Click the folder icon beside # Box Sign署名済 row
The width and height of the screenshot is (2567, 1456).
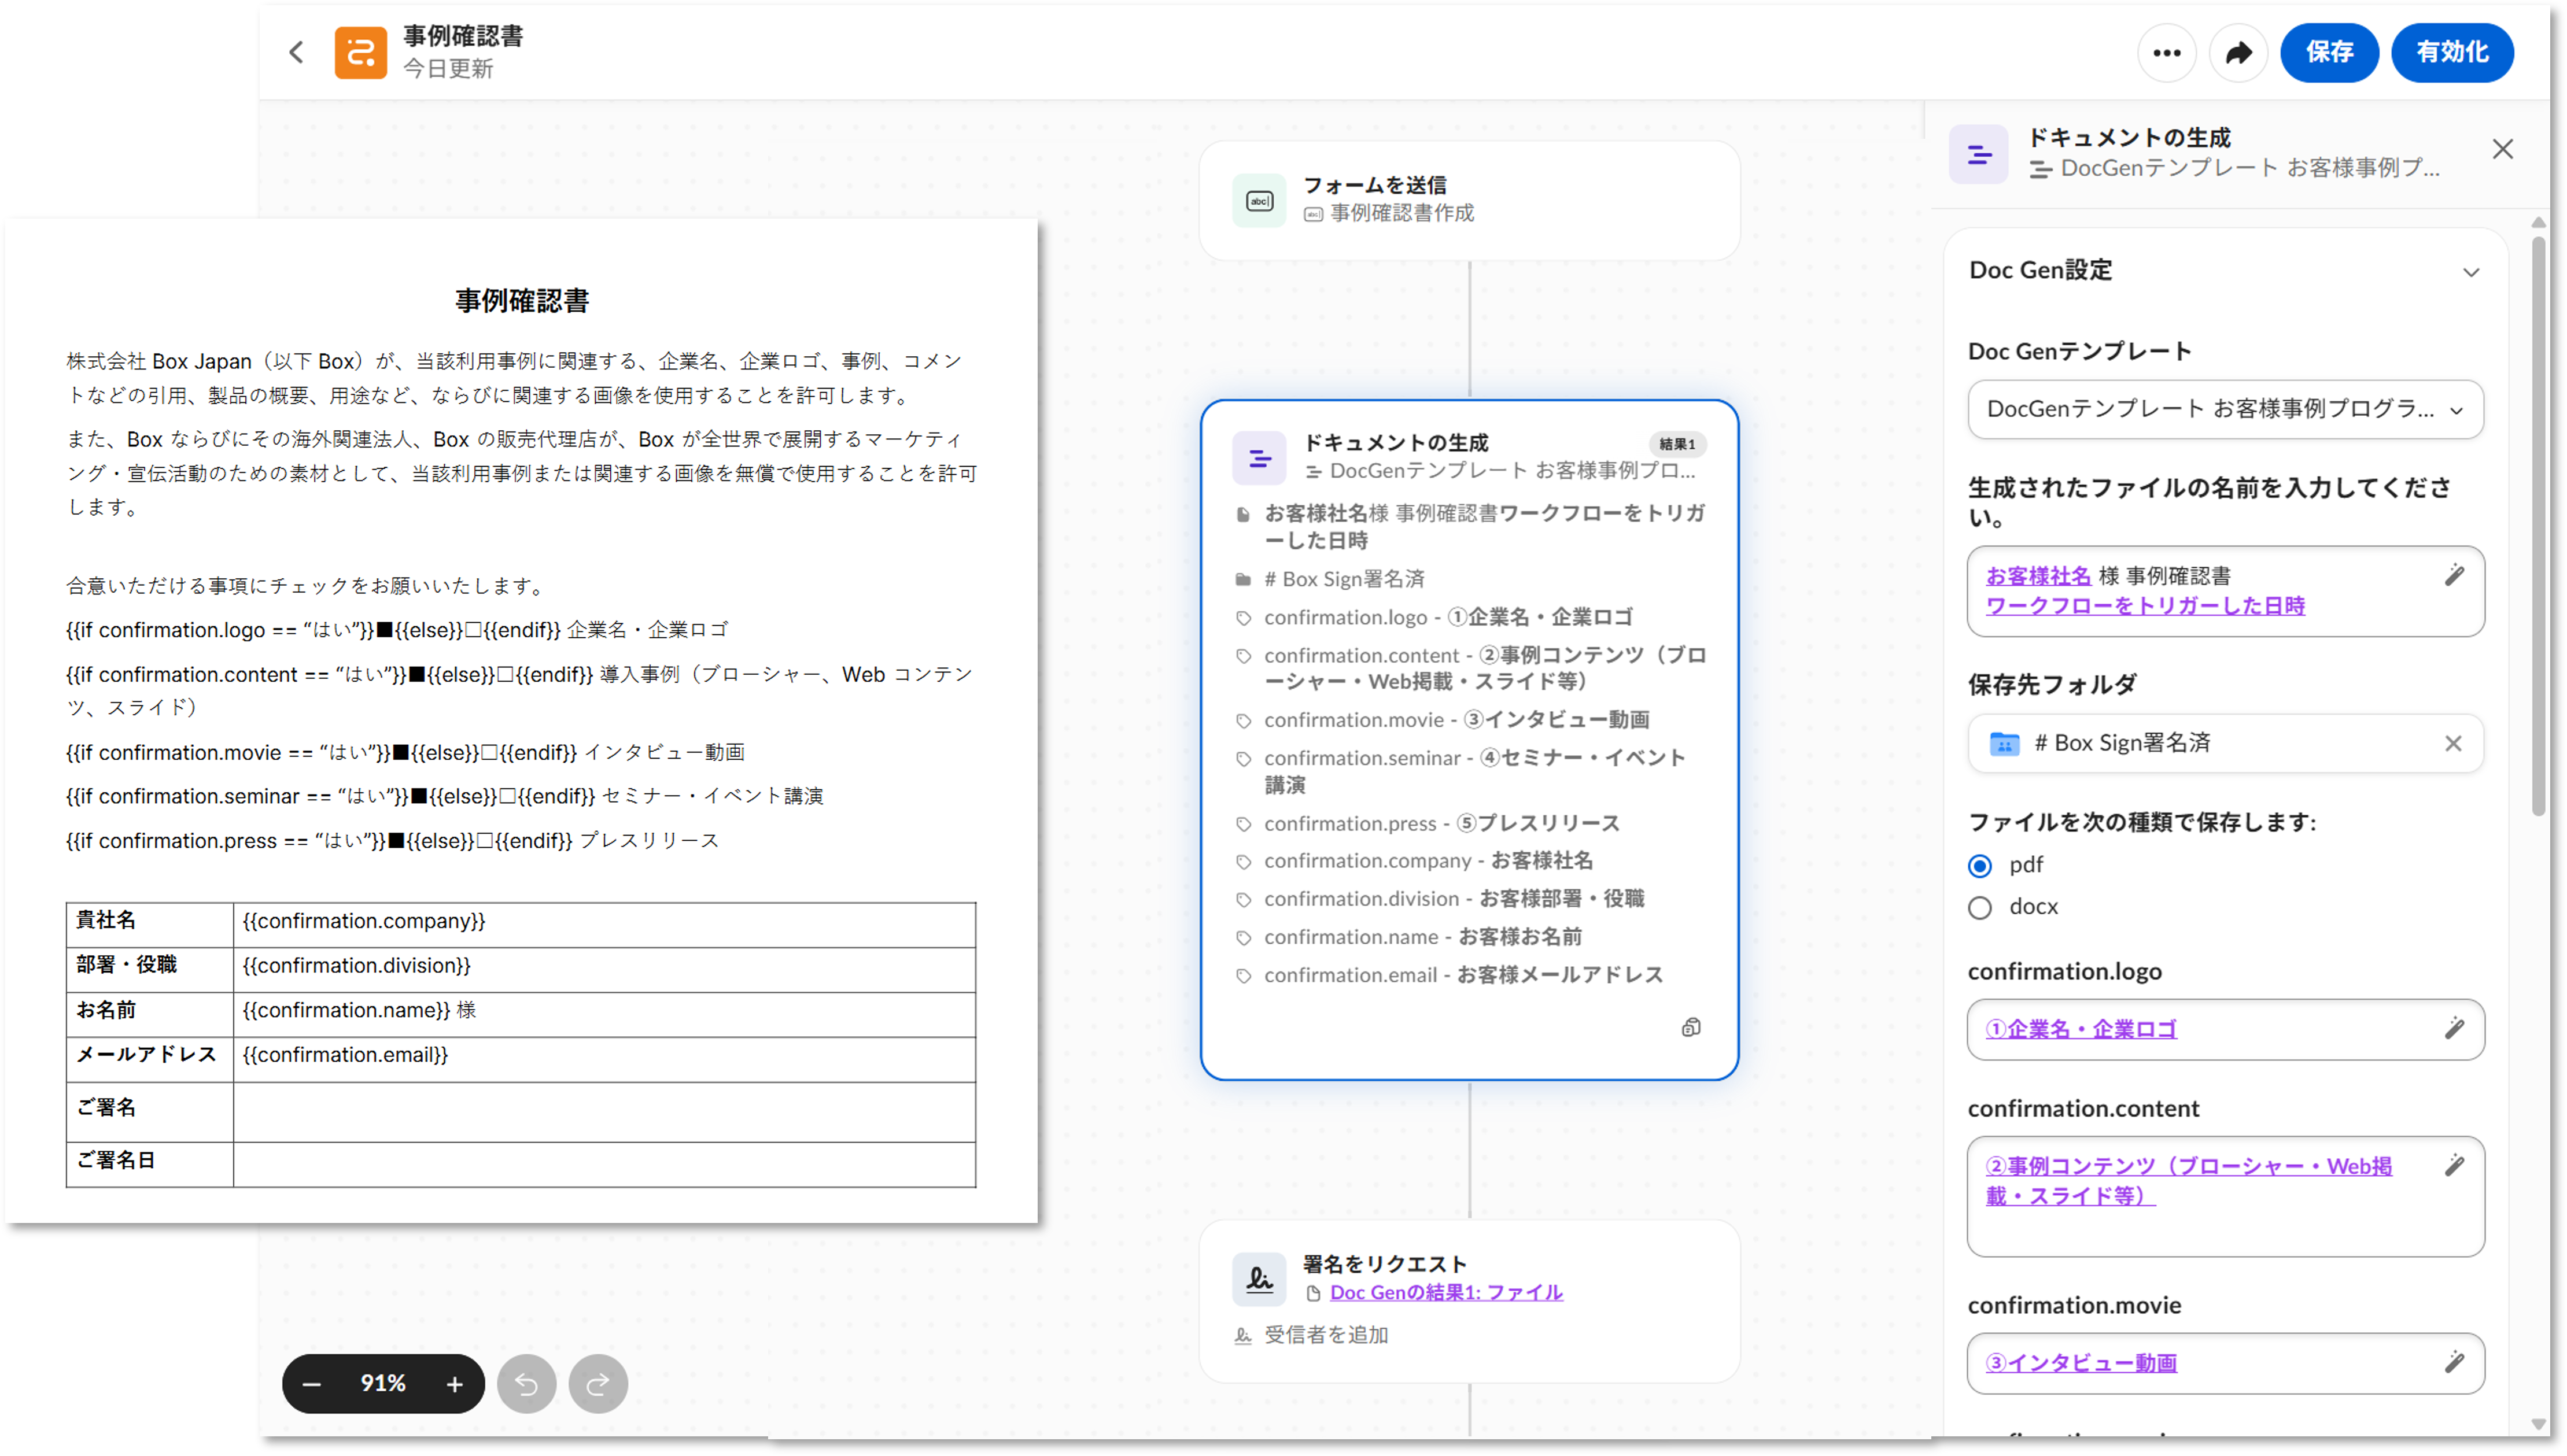pos(1243,579)
